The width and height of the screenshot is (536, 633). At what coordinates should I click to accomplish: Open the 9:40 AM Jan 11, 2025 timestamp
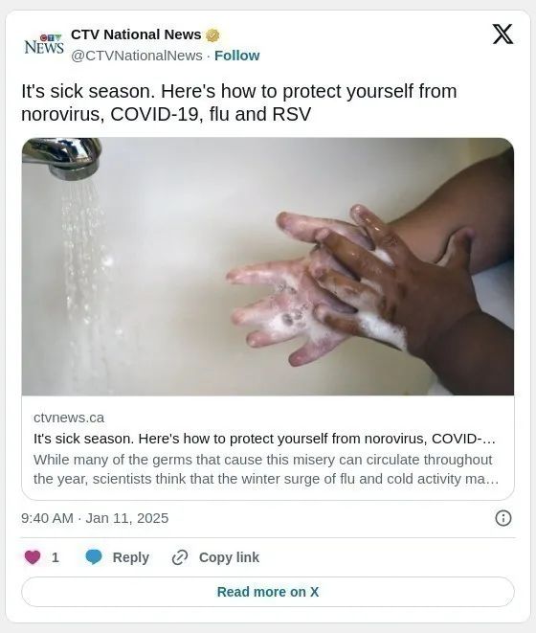95,518
